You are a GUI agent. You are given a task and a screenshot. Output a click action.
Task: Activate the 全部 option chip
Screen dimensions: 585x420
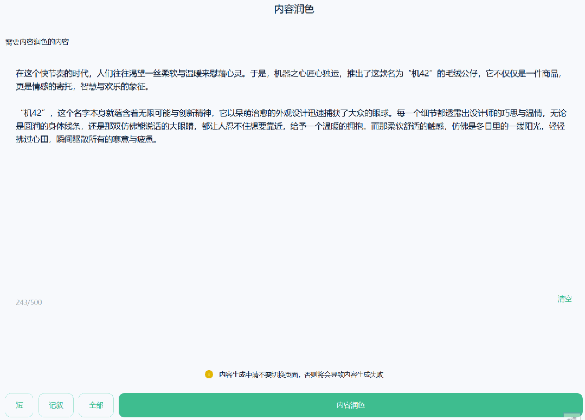(95, 404)
